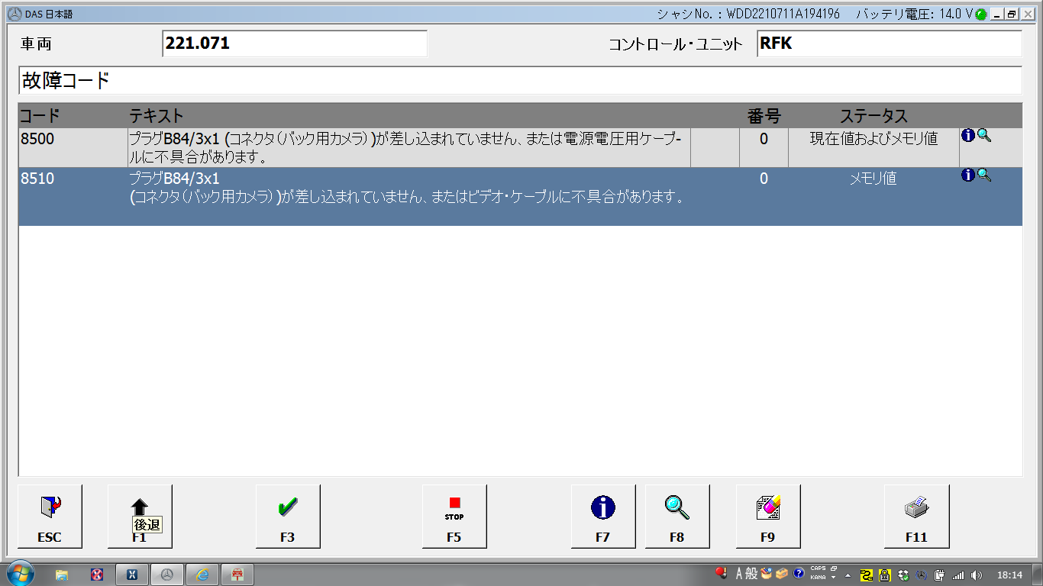Open info with the F7 button

[x=603, y=517]
